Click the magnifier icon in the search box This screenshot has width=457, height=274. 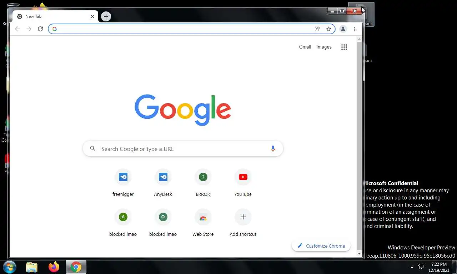[x=93, y=148]
